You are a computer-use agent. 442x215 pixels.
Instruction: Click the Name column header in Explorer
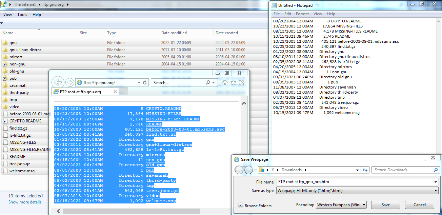(x=39, y=33)
